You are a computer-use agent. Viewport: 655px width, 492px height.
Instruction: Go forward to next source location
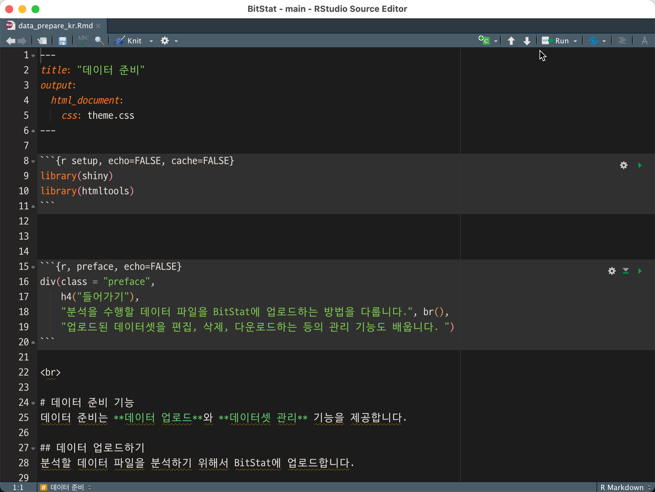[x=22, y=41]
